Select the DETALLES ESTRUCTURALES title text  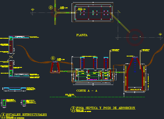coord(27,114)
